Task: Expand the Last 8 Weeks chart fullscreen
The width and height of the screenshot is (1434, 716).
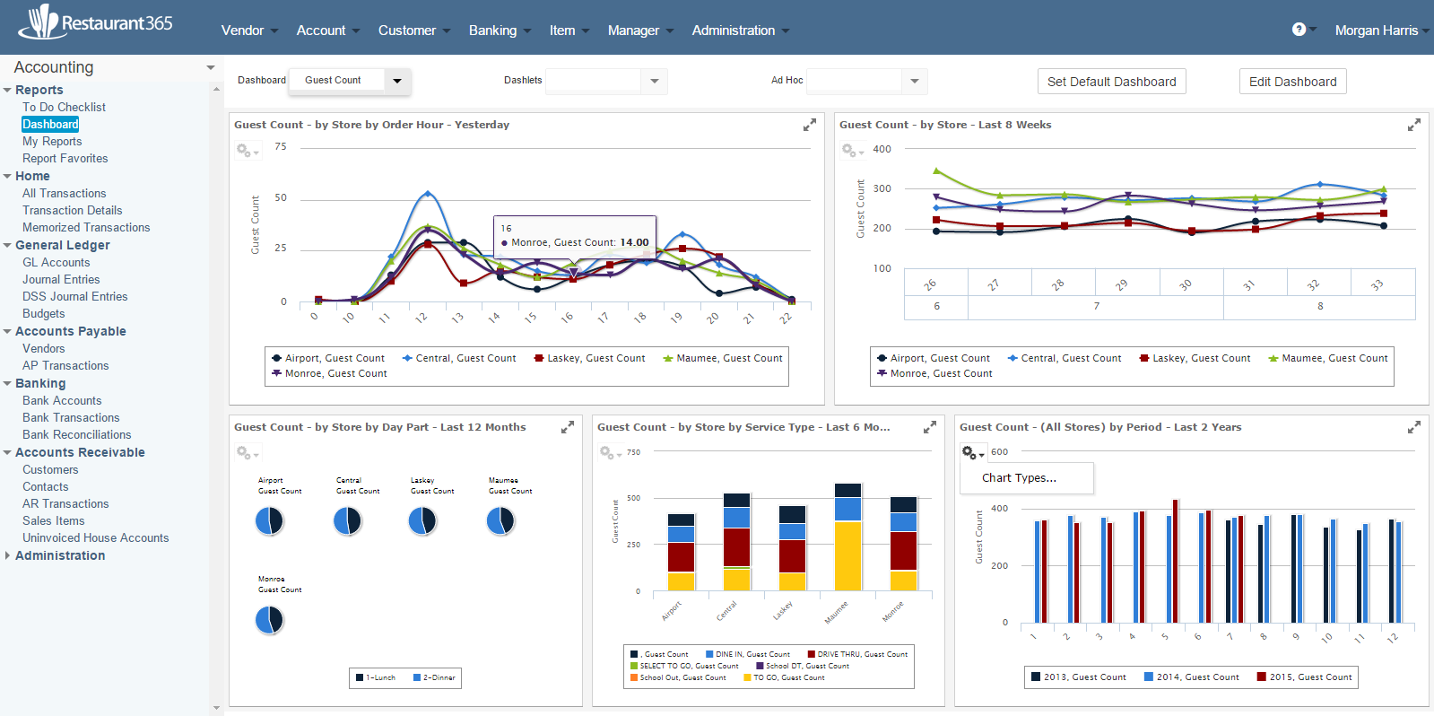Action: click(1413, 126)
